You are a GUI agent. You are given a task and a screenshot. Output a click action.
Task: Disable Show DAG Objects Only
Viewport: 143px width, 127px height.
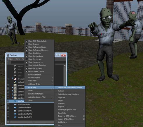click(x=27, y=41)
